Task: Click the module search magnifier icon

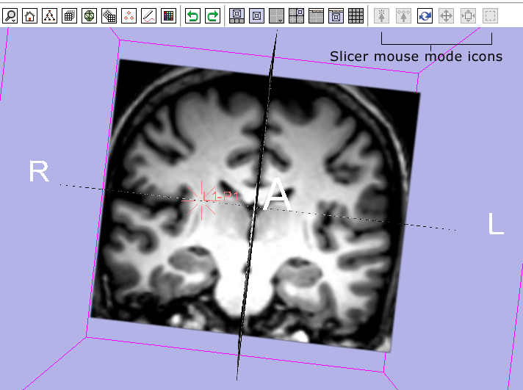Action: (11, 15)
